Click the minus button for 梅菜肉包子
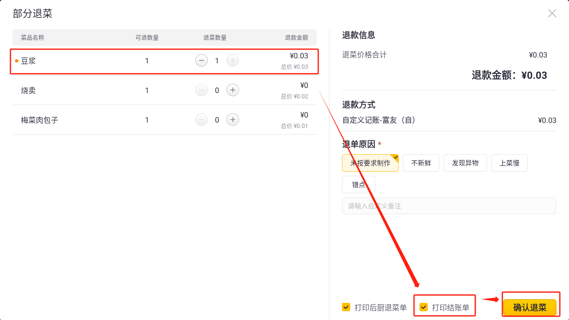This screenshot has height=320, width=569. [x=201, y=120]
